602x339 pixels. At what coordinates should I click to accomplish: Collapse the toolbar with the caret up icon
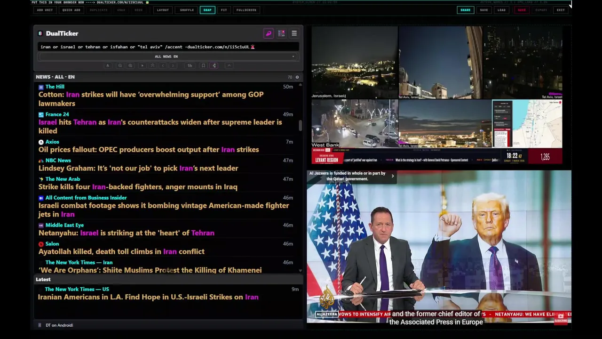(229, 65)
